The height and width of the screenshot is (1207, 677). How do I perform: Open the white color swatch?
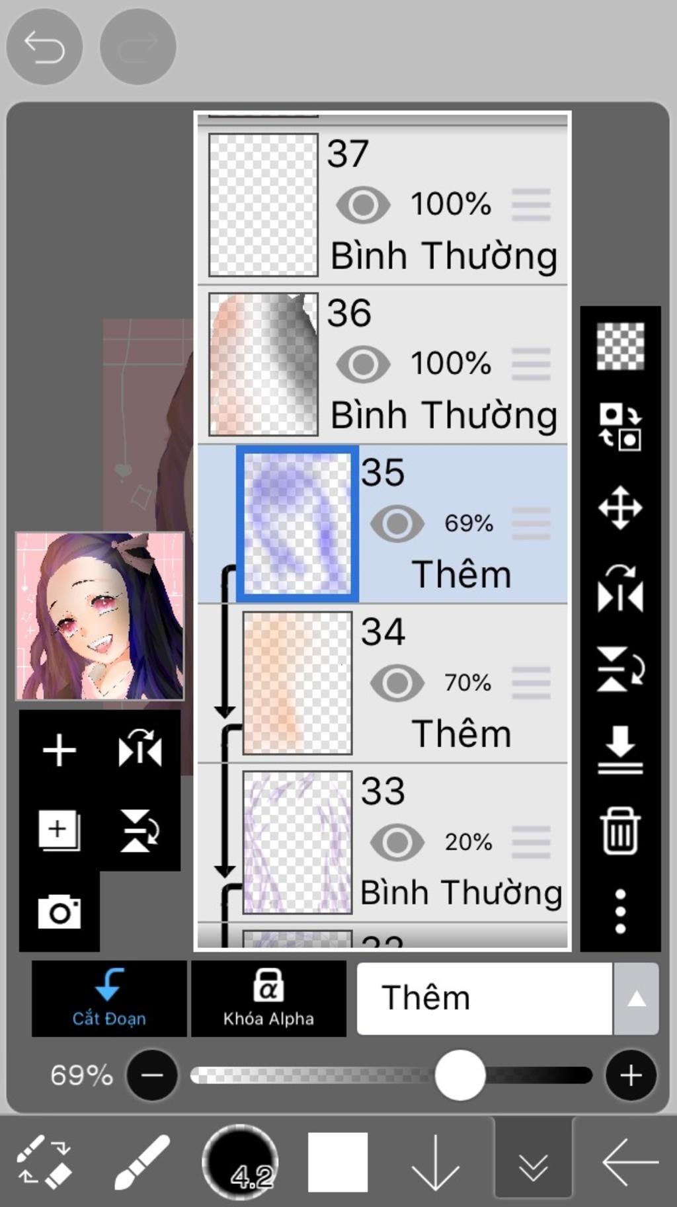pos(338,1162)
